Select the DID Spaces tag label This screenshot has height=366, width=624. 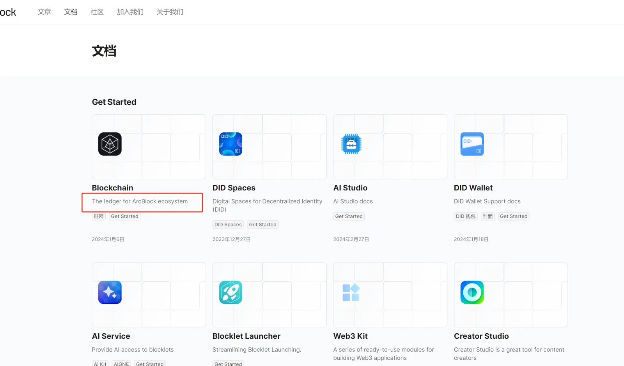coord(228,225)
